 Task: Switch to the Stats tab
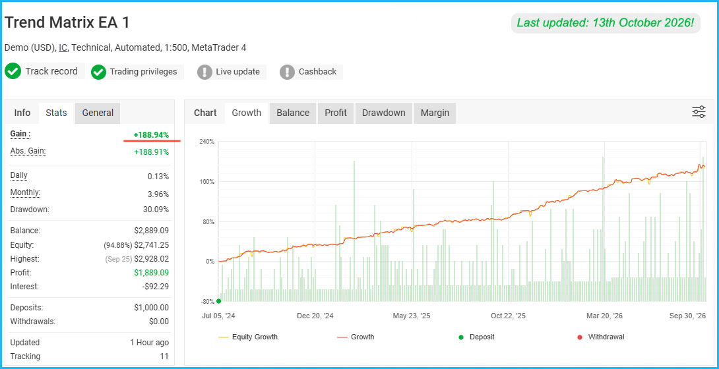coord(57,113)
